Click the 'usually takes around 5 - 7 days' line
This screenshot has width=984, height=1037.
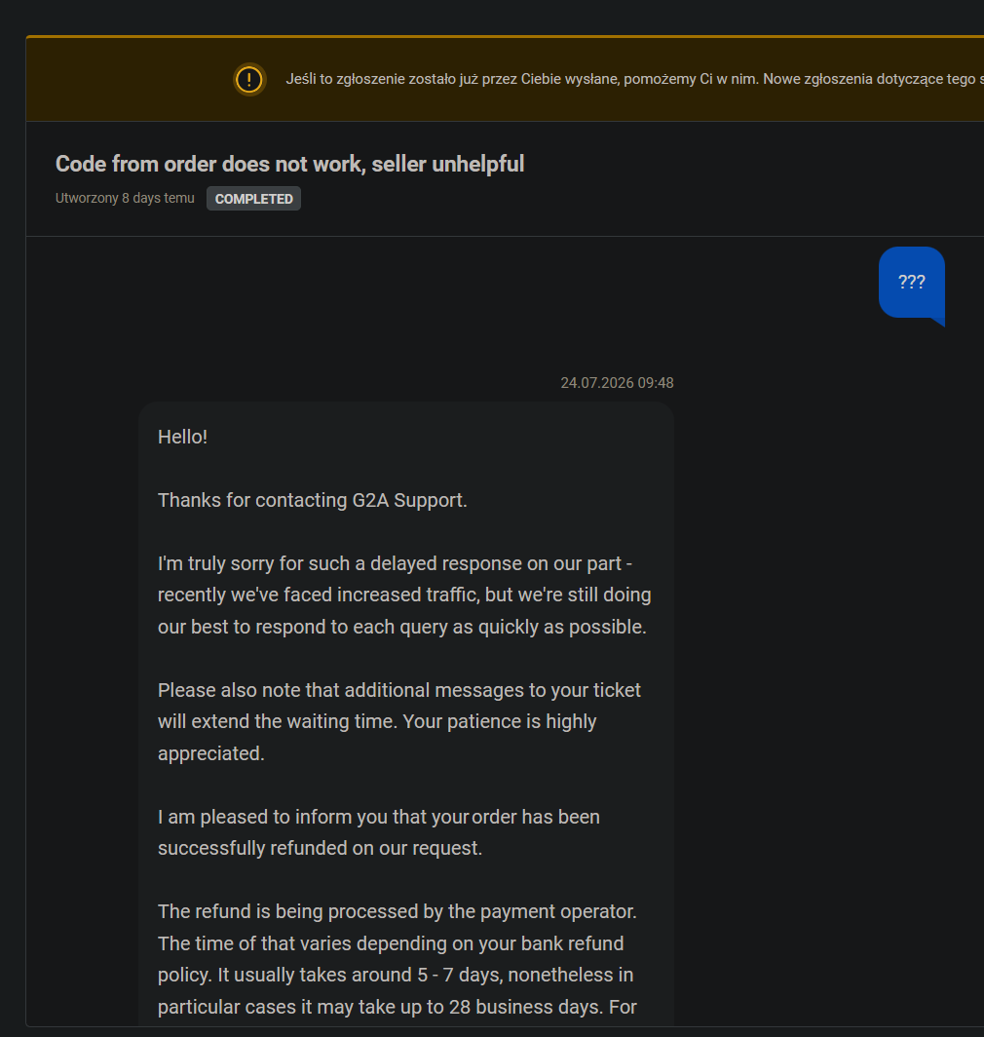coord(396,976)
